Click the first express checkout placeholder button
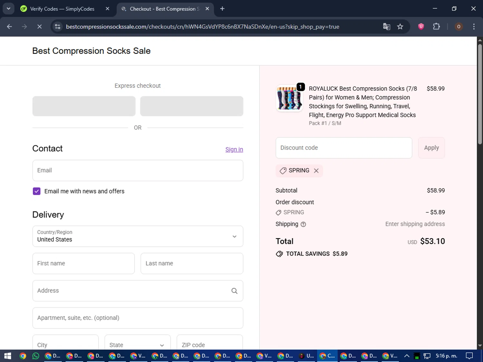The width and height of the screenshot is (483, 362). tap(84, 106)
